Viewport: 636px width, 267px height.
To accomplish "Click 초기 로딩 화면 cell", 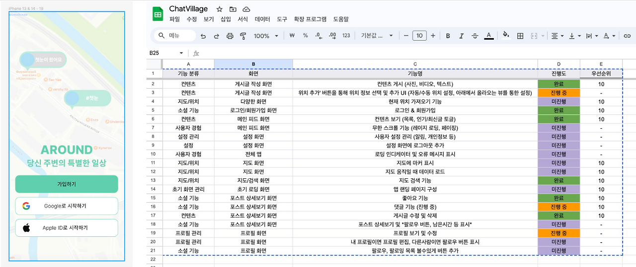I will pyautogui.click(x=253, y=189).
